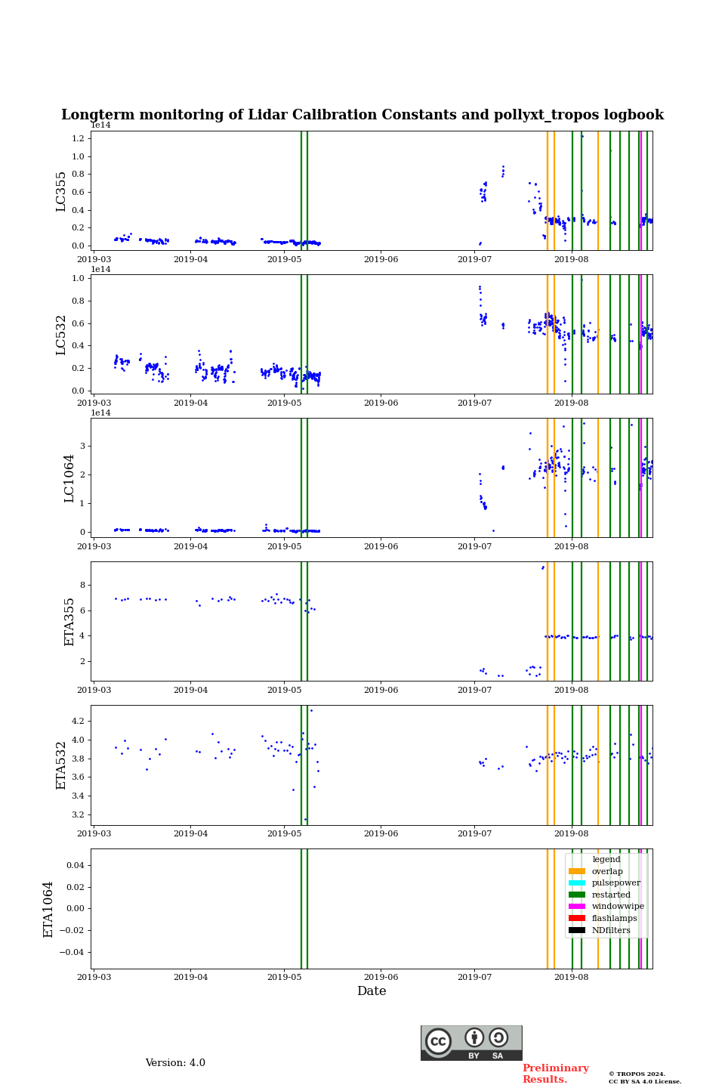Viewport: 725px width, 1088px height.
Task: Click the red Preliminary Results text
Action: click(555, 1074)
